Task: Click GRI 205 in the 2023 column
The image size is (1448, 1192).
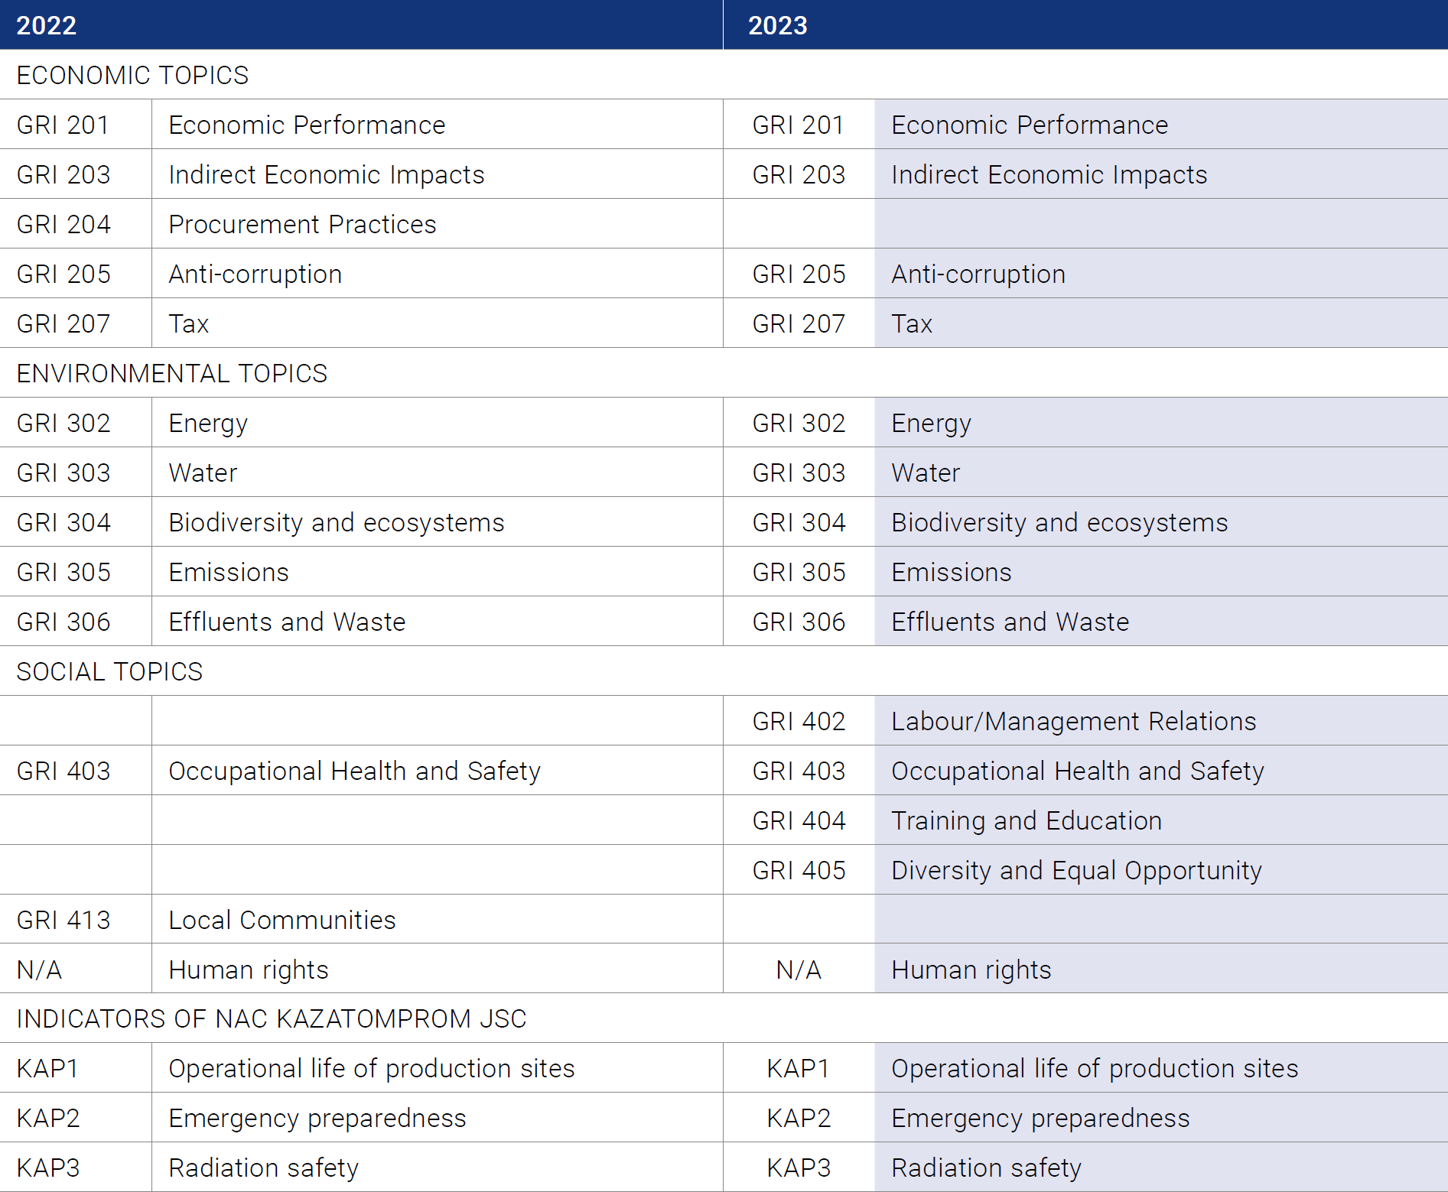Action: pyautogui.click(x=799, y=274)
